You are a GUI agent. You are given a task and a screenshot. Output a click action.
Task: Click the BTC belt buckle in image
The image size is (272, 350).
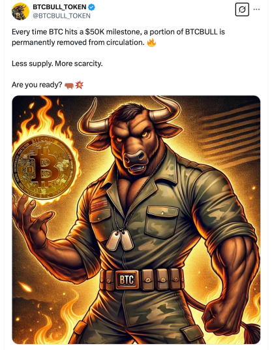coord(127,279)
